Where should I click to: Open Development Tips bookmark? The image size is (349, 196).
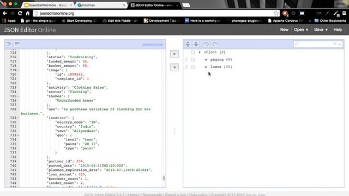coord(161,21)
